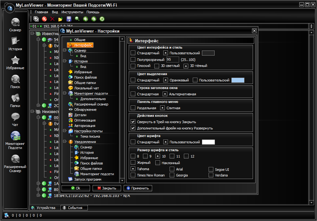Screen dimensions: 317x221
Task: Expand the 18:84:C1:1D:22:62 device row
Action: [38, 195]
